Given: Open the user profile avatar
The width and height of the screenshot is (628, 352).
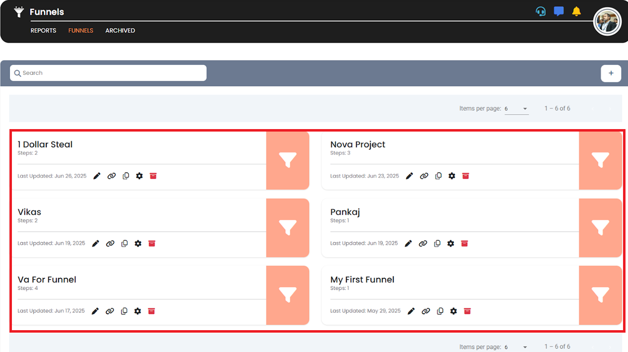Looking at the screenshot, I should [x=607, y=22].
